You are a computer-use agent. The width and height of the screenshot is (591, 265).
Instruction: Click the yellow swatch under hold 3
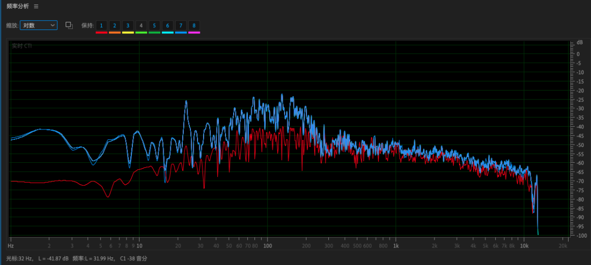click(128, 33)
